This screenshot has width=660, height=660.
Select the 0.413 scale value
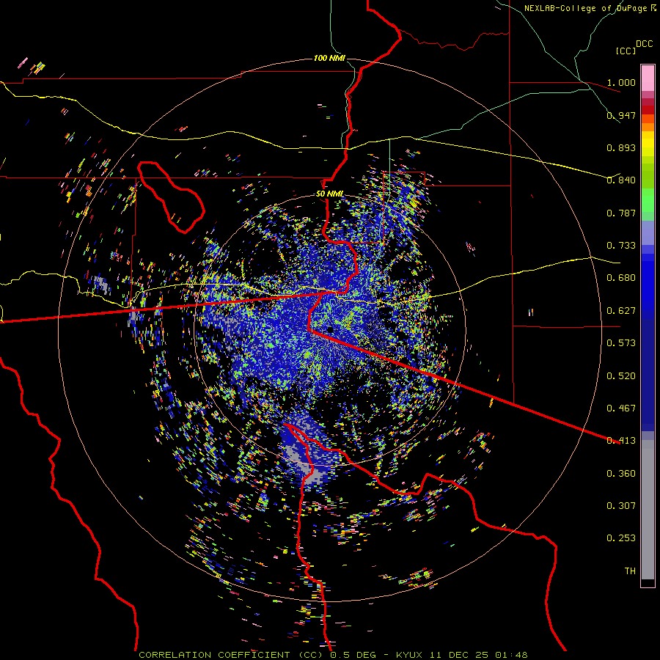point(621,441)
